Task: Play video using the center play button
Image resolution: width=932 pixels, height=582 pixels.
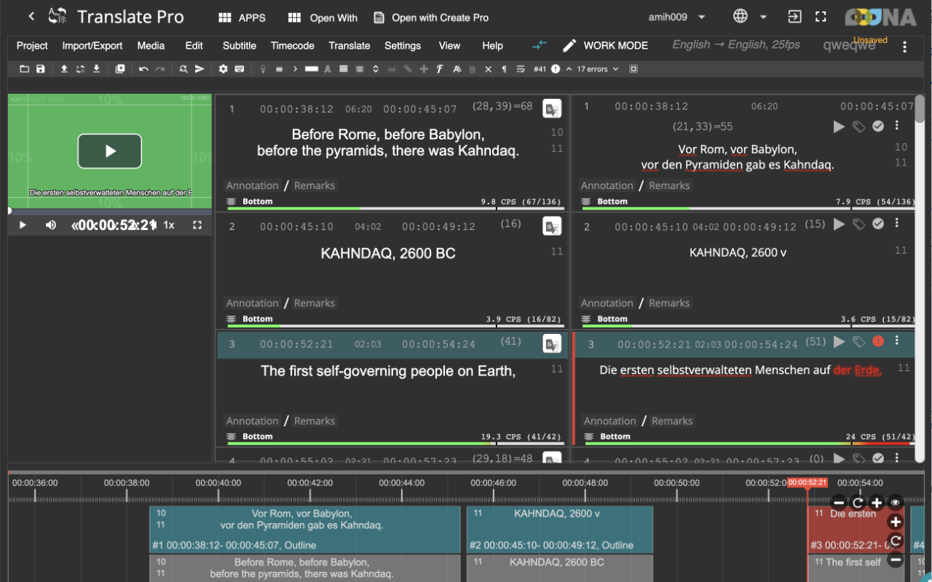Action: coord(110,151)
